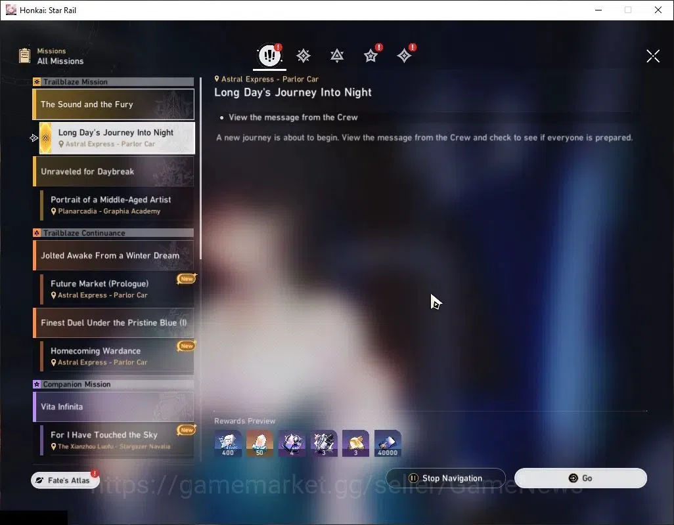View the 40000 credits reward icon
This screenshot has width=674, height=525.
388,444
